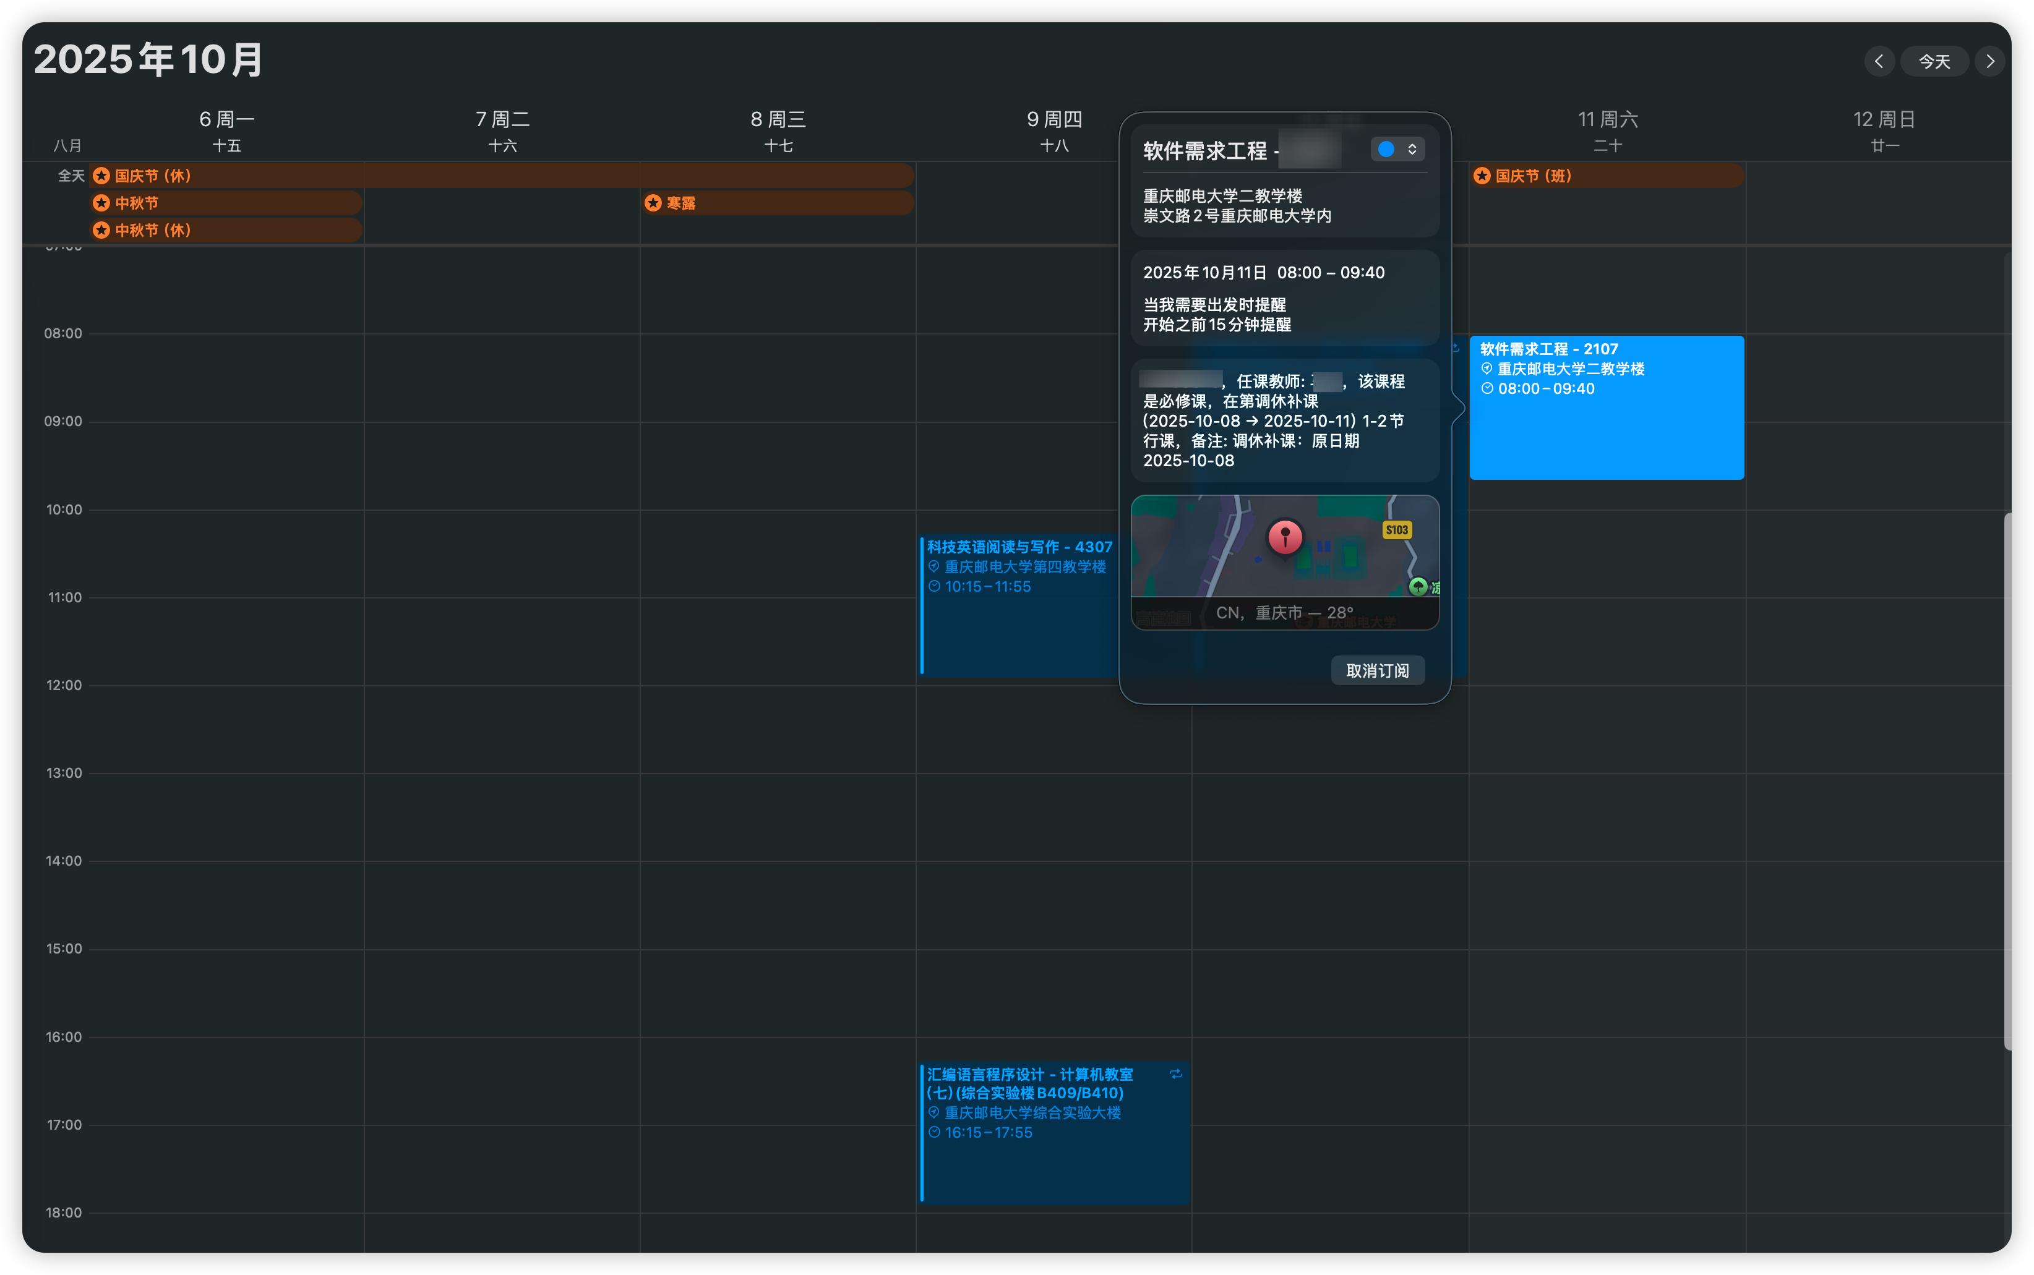Click star icon of 国庆节（班）event
Screen dimensions: 2034x1275
[x=1482, y=176]
